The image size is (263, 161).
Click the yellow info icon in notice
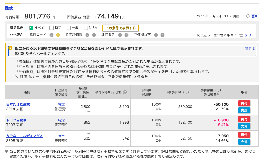[10, 48]
